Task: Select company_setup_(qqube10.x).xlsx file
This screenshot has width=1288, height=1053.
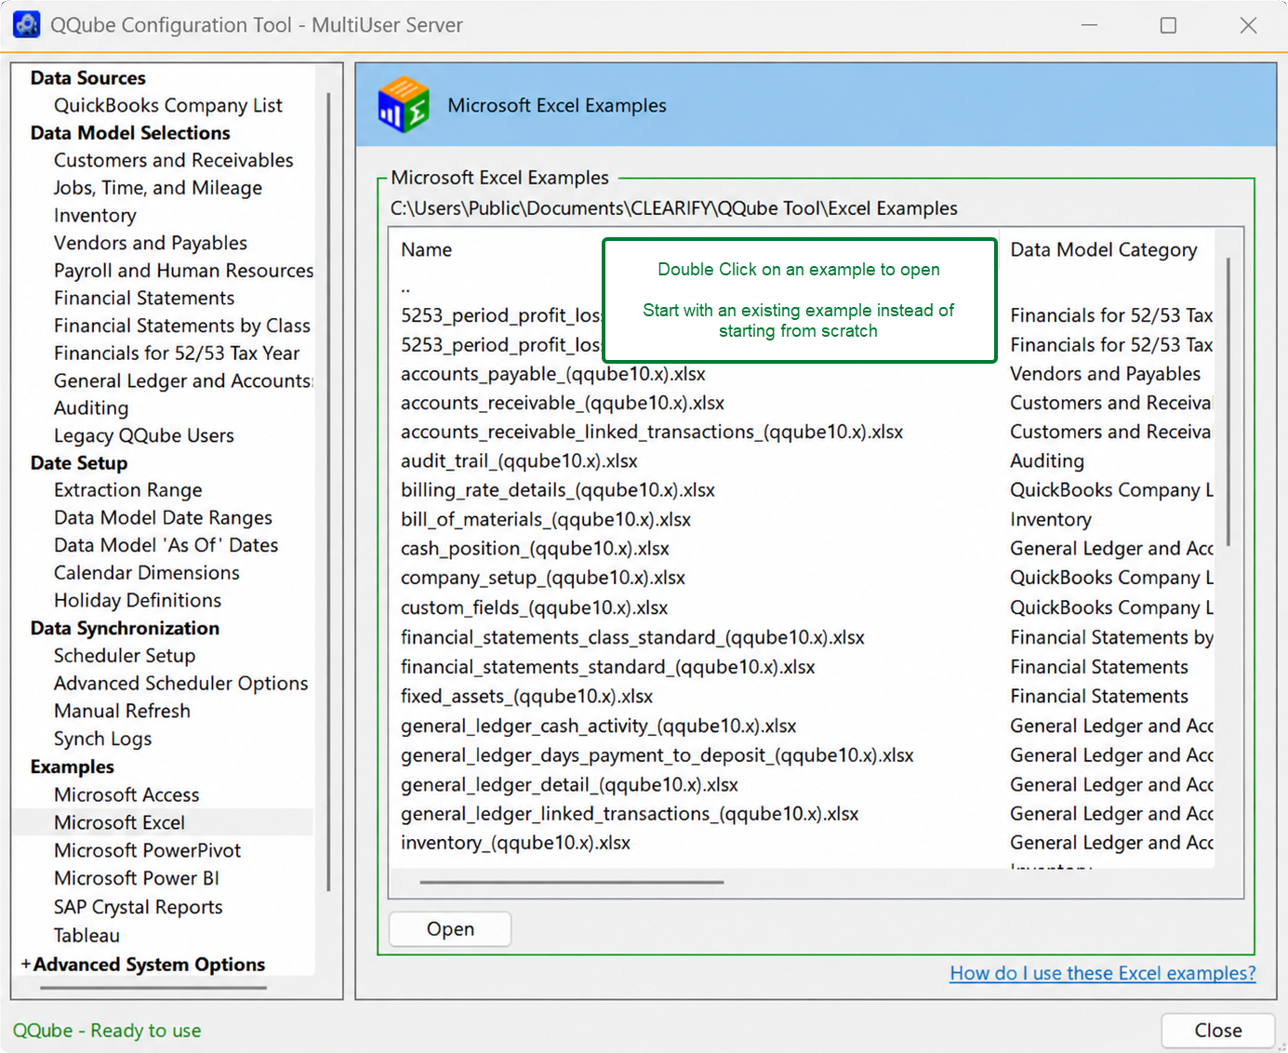Action: pyautogui.click(x=543, y=579)
